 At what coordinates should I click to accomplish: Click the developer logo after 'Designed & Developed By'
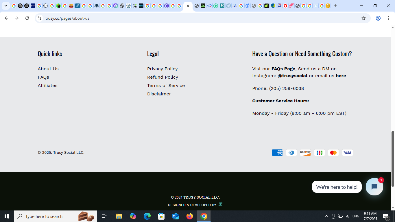coord(220,205)
